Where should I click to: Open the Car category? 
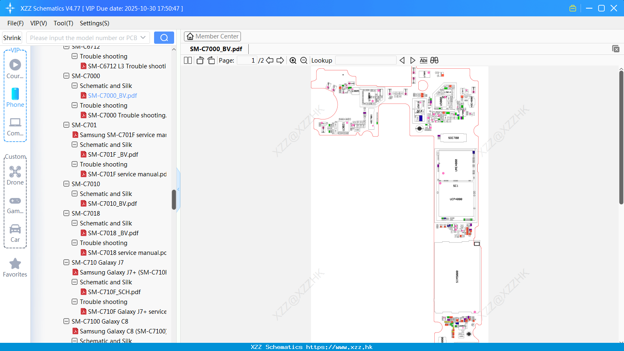tap(15, 233)
